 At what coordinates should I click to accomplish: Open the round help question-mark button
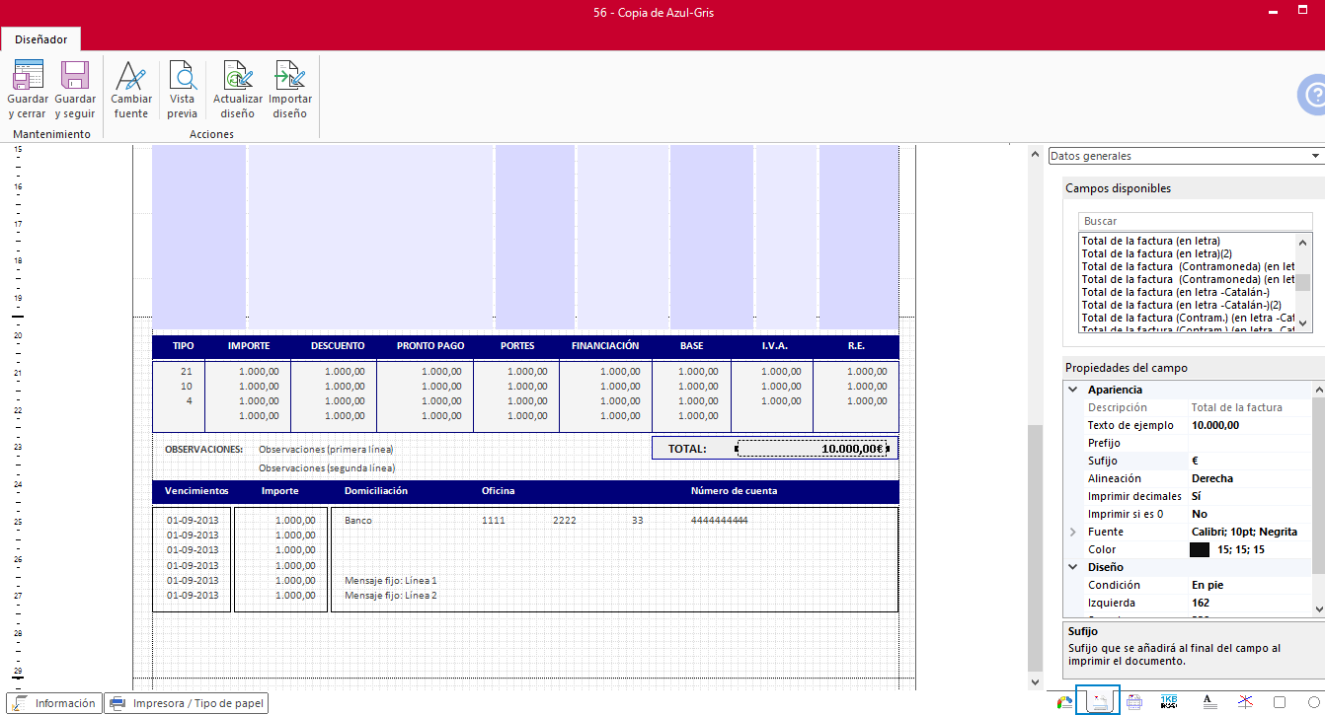(x=1313, y=96)
